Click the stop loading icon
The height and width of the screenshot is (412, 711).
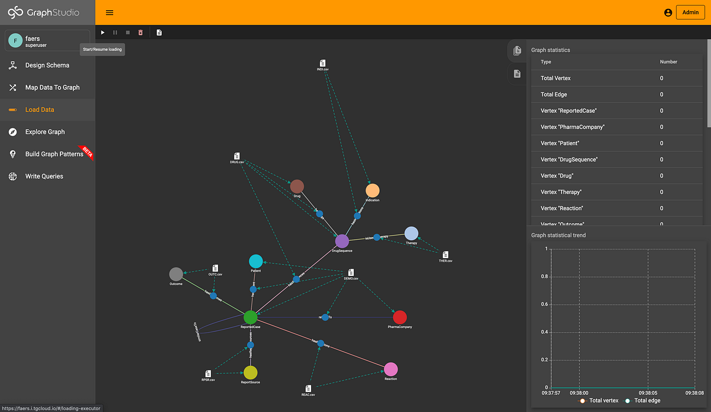tap(127, 33)
